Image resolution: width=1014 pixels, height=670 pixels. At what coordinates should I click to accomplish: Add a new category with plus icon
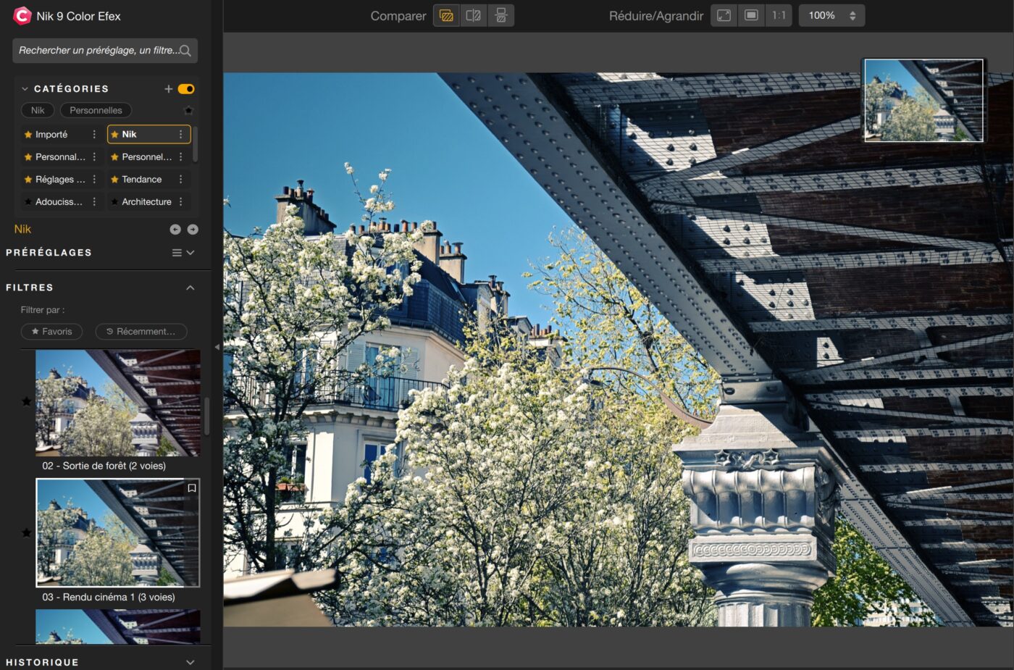(168, 89)
